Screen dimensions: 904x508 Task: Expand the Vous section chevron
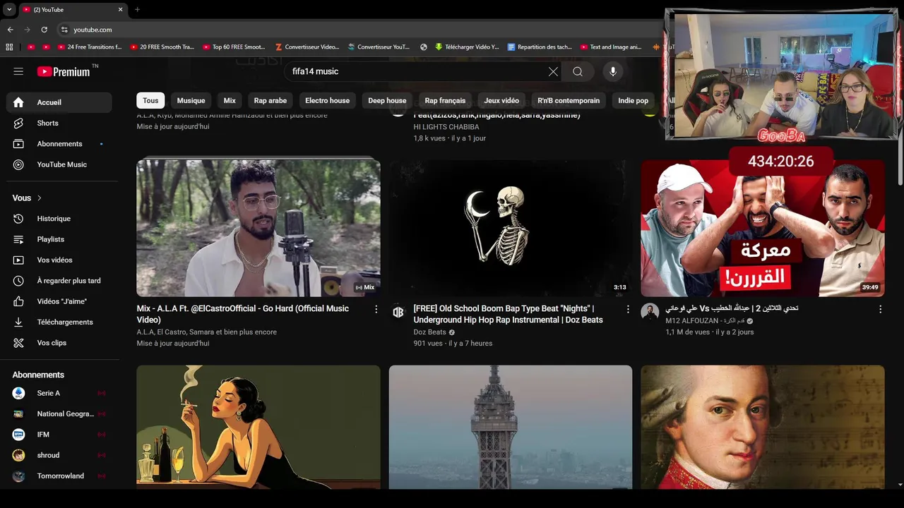coord(40,198)
